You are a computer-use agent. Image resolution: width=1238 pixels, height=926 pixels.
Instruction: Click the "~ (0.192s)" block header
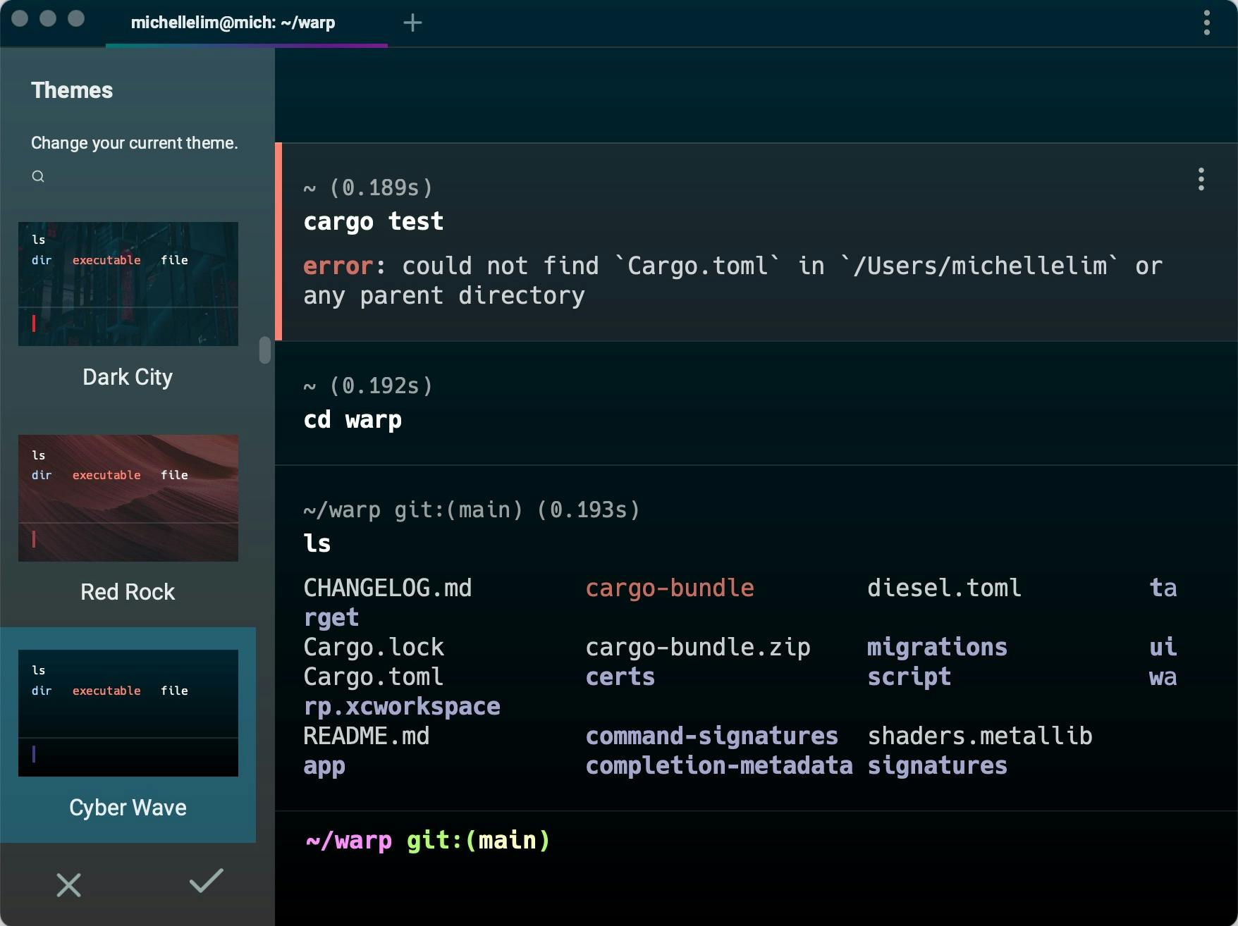coord(368,385)
